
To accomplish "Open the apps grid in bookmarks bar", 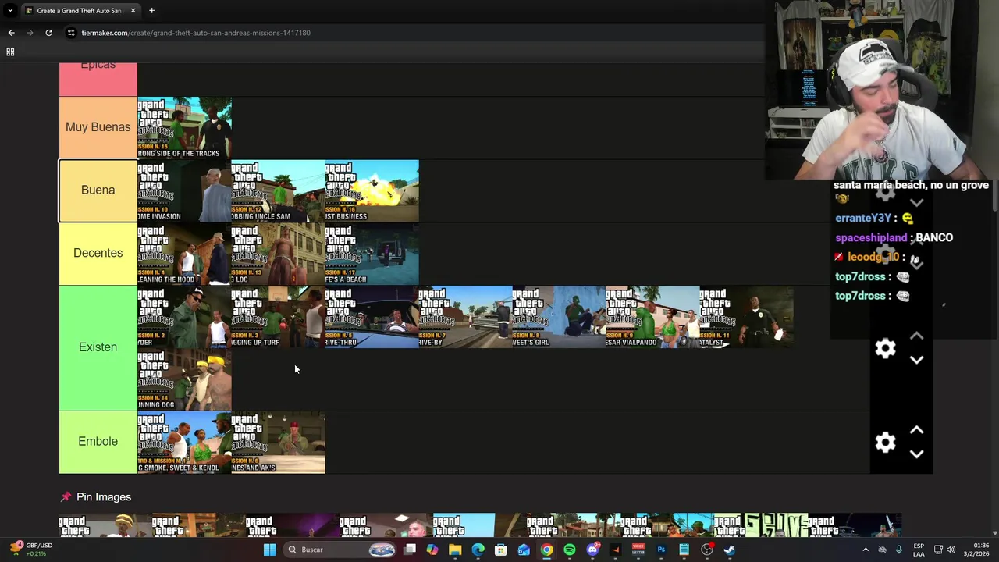I will point(10,52).
